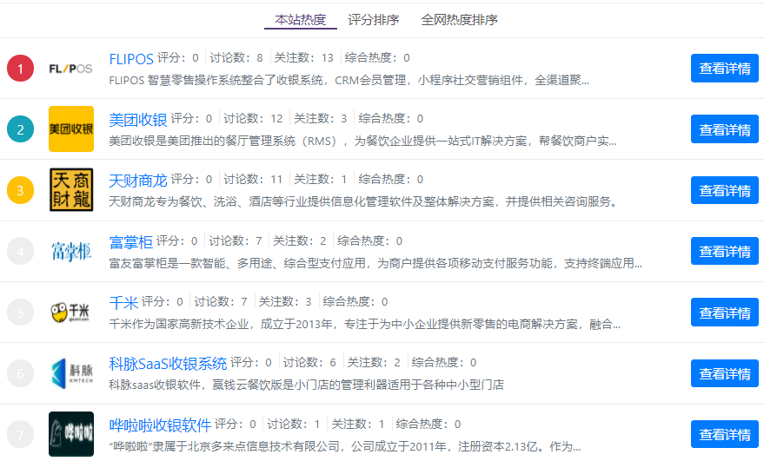Click '讨论数: 8' in FLIPOS row

pyautogui.click(x=236, y=58)
